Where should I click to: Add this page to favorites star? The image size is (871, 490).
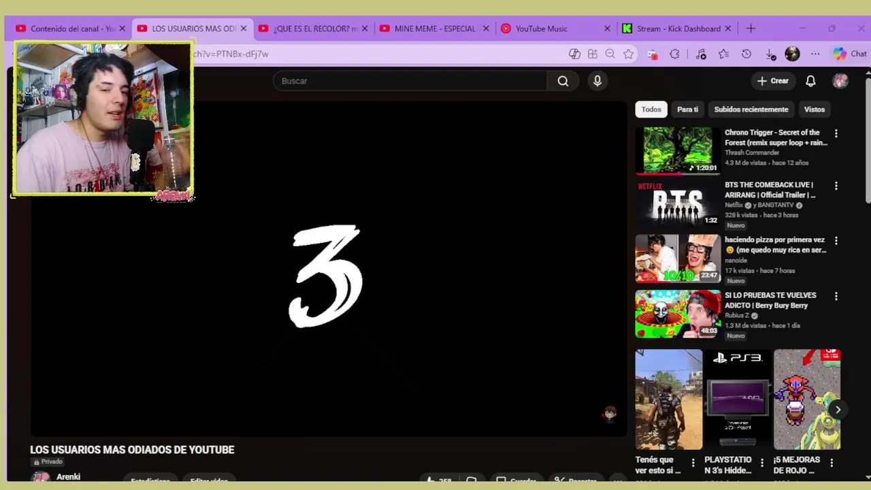point(628,54)
